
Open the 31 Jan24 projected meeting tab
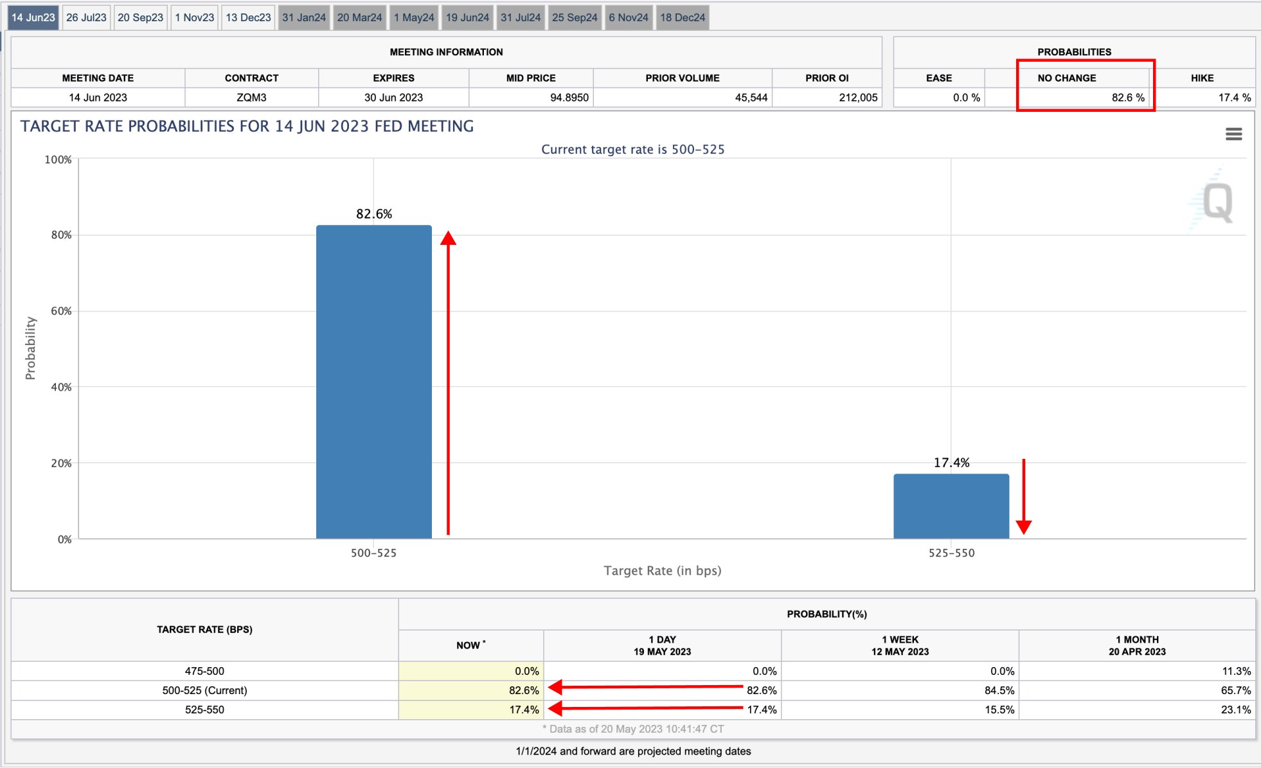click(x=304, y=17)
